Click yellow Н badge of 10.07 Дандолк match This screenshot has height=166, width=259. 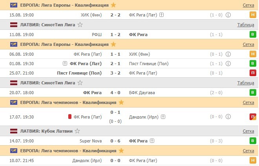click(x=253, y=160)
